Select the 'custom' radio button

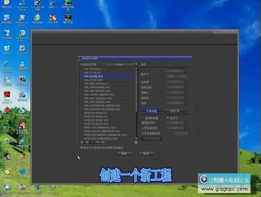coord(168,118)
